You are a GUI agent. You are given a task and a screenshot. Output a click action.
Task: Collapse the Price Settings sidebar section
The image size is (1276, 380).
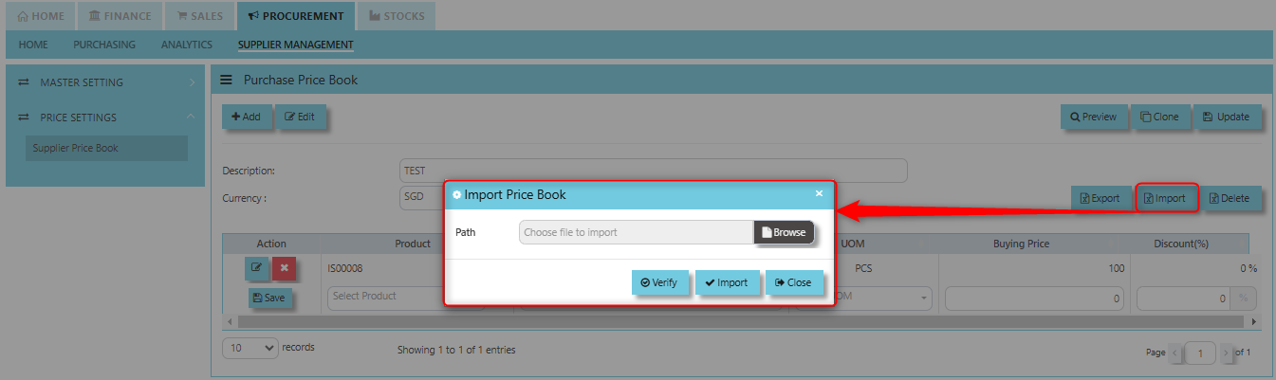(104, 118)
